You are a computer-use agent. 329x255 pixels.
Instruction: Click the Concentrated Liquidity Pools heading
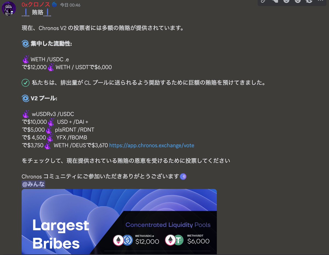168,225
